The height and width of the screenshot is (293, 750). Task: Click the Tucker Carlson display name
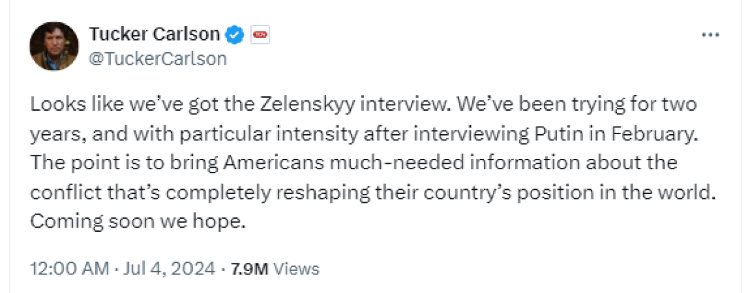click(154, 34)
